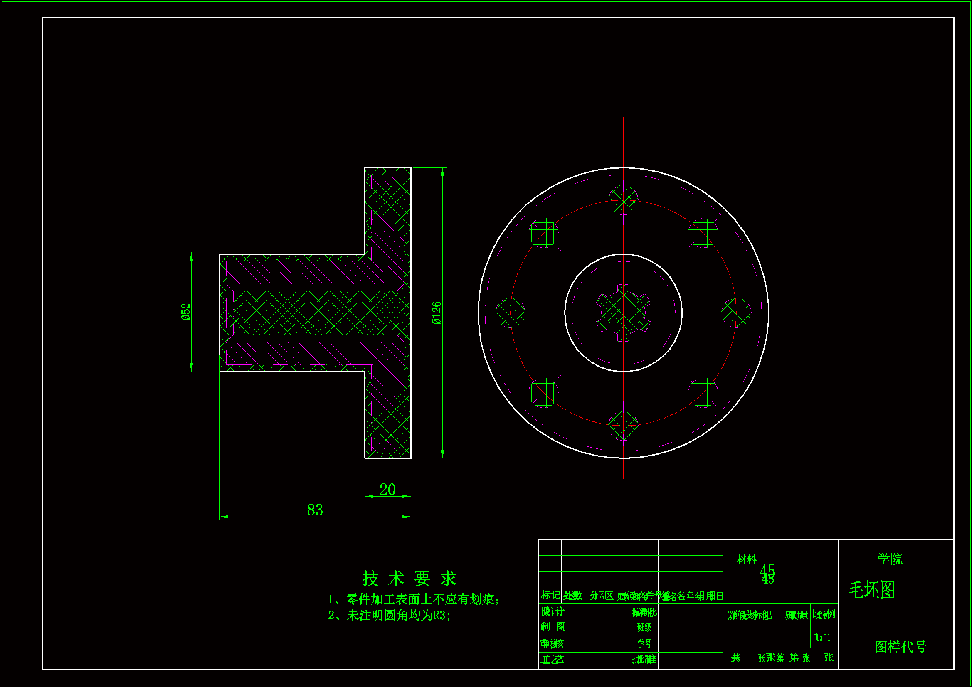Click the 技术要求 heading text
Screen dimensions: 972x687
click(409, 579)
